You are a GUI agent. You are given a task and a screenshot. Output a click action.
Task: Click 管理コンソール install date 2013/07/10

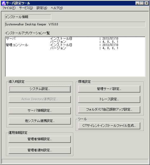pyautogui.click(x=110, y=45)
